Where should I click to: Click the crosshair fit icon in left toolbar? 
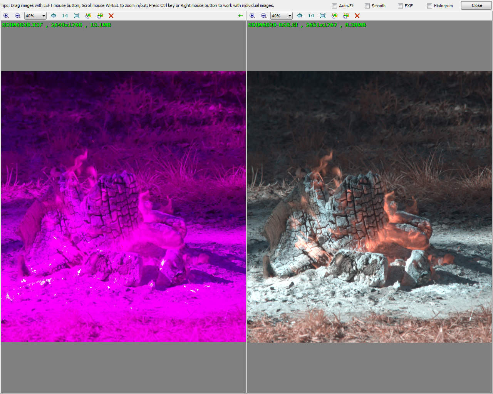tap(54, 16)
